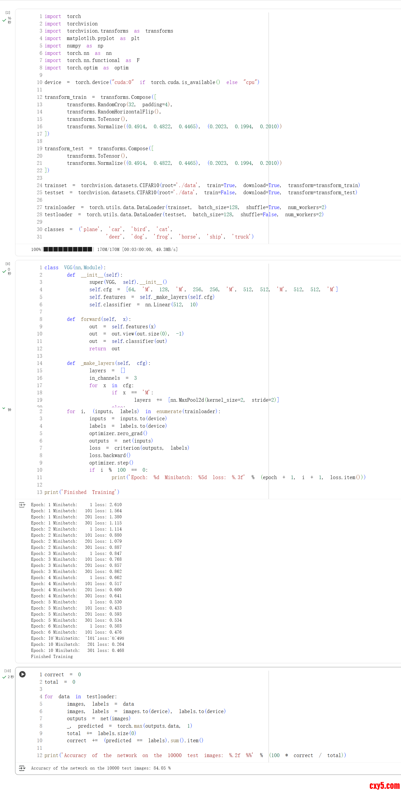The image size is (401, 791).
Task: Click the output line with loss 2.610
Action: pyautogui.click(x=76, y=505)
